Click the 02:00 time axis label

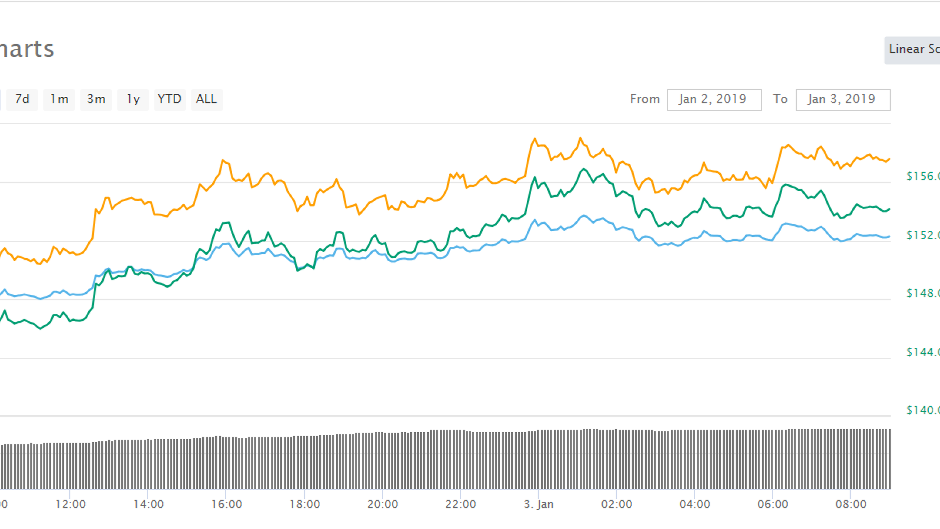tap(617, 504)
